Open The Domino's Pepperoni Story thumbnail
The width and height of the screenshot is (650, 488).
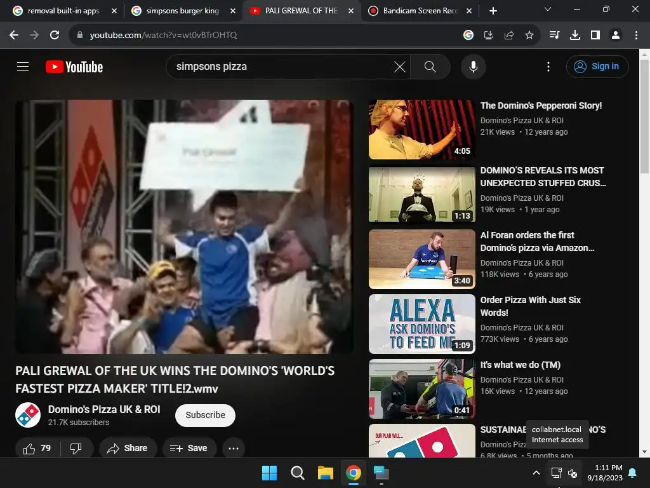pos(422,130)
